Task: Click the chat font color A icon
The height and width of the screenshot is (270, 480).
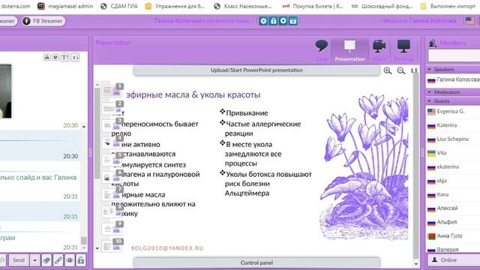Action: 46,57
